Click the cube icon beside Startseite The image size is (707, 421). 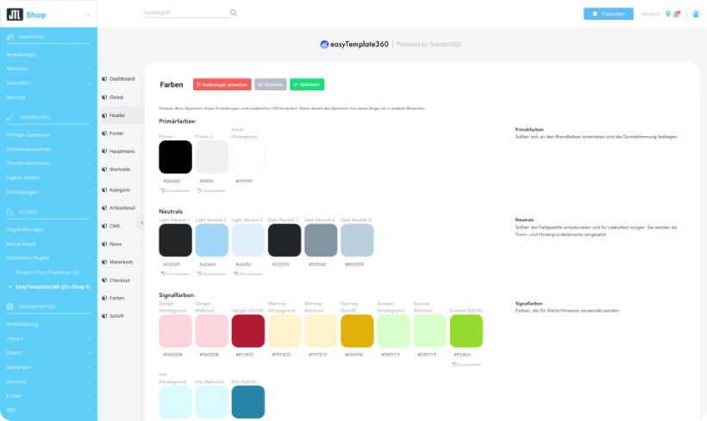click(x=104, y=170)
